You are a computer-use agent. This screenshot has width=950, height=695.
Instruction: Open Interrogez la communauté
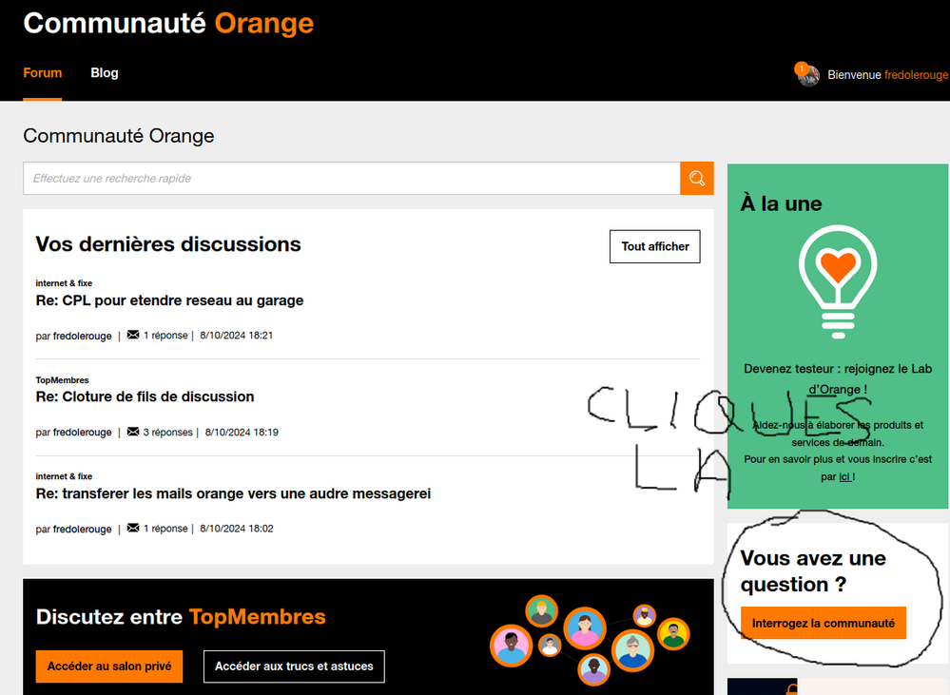(822, 623)
